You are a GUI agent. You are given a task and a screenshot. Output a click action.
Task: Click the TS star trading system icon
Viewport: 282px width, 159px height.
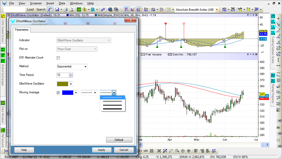coord(248,9)
